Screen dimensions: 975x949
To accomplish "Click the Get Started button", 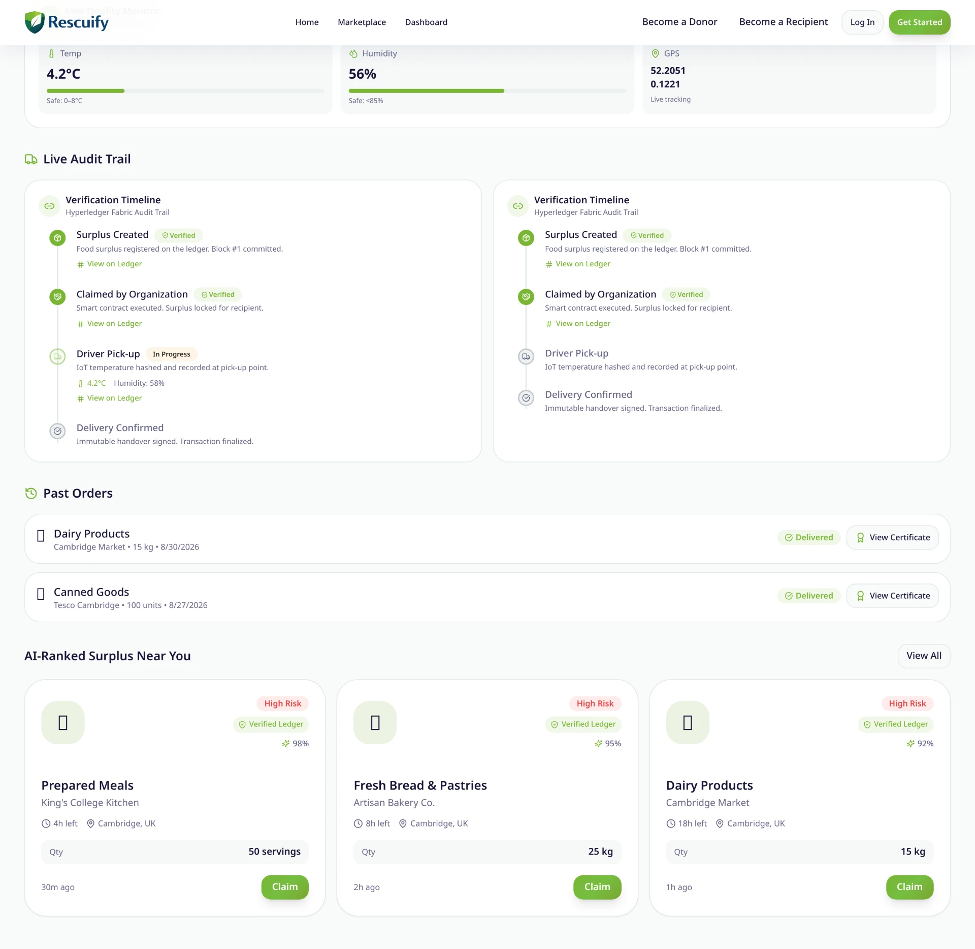I will (920, 22).
